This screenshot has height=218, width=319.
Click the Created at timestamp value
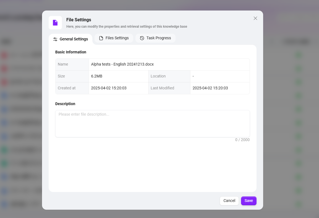pyautogui.click(x=109, y=88)
